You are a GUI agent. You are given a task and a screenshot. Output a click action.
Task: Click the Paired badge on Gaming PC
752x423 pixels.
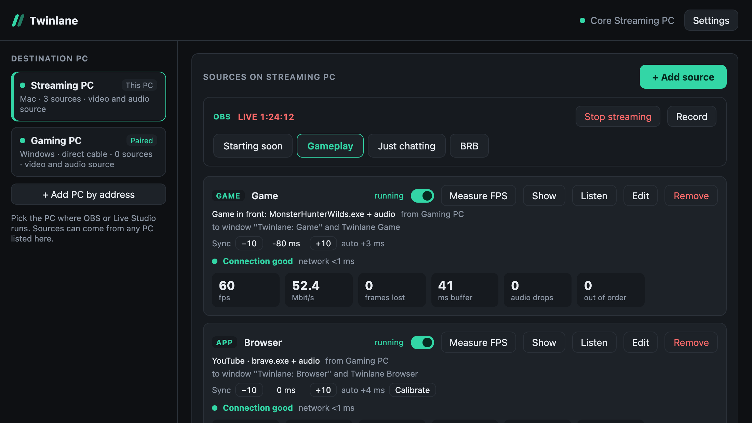(x=142, y=141)
